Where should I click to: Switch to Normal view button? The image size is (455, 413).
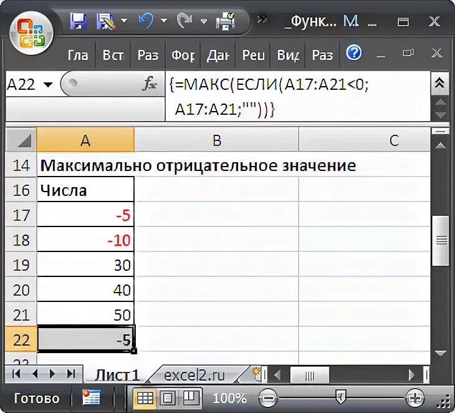145,397
